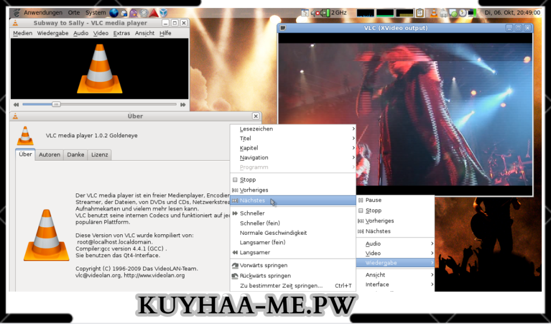Expand highlighted Wiedergabe entry in context menu

(395, 263)
